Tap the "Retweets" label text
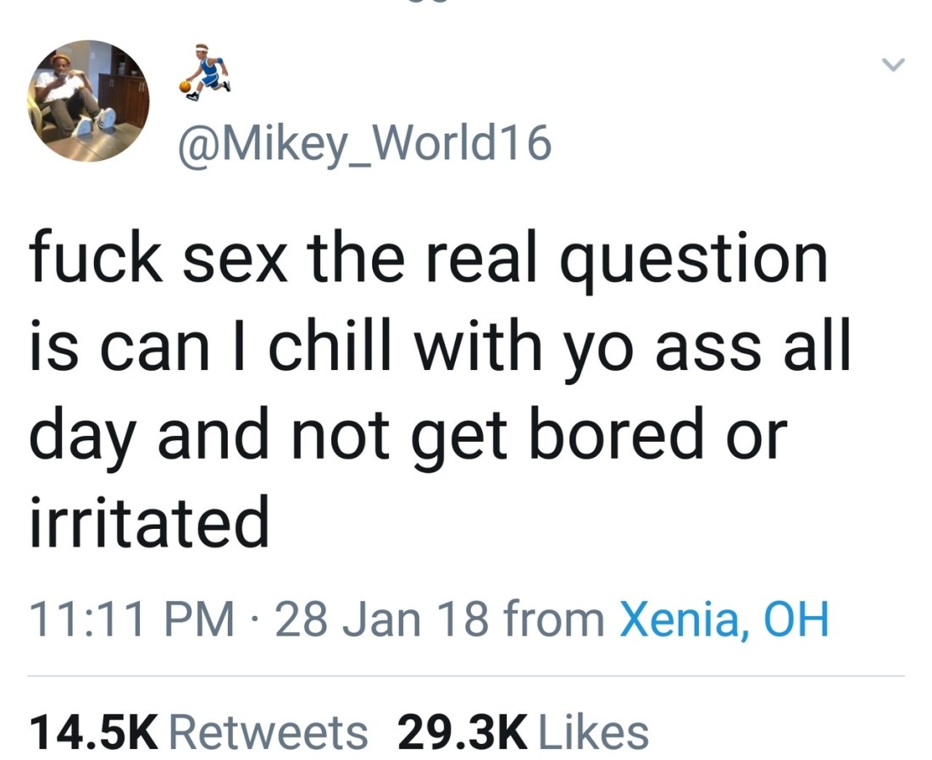This screenshot has height=760, width=932. 269,731
